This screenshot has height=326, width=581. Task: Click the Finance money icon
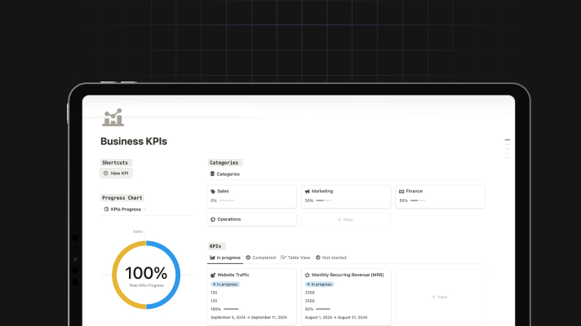(401, 191)
